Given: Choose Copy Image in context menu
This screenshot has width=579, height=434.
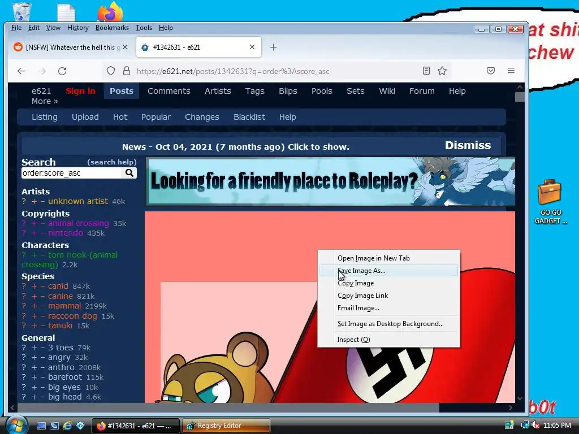Looking at the screenshot, I should [389, 283].
